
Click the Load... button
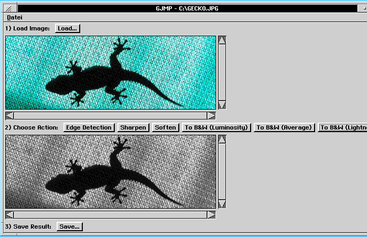tap(68, 28)
